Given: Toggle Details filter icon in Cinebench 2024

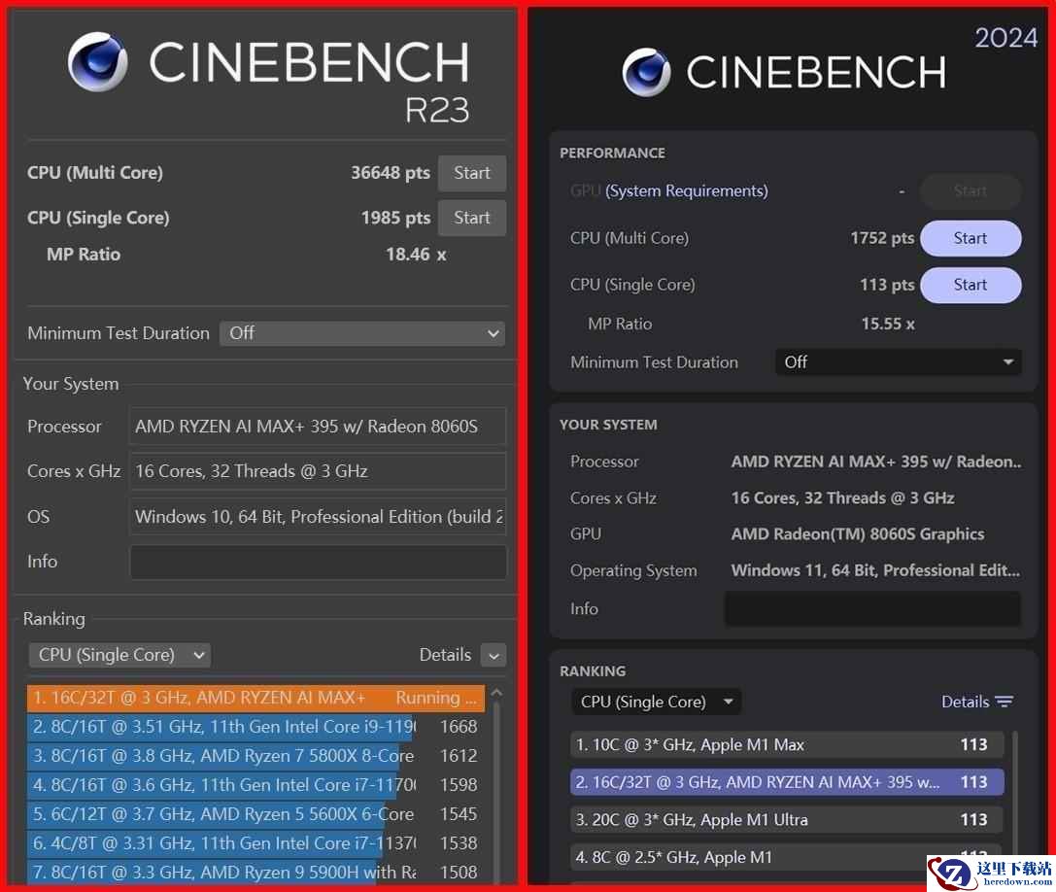Looking at the screenshot, I should click(x=1005, y=702).
